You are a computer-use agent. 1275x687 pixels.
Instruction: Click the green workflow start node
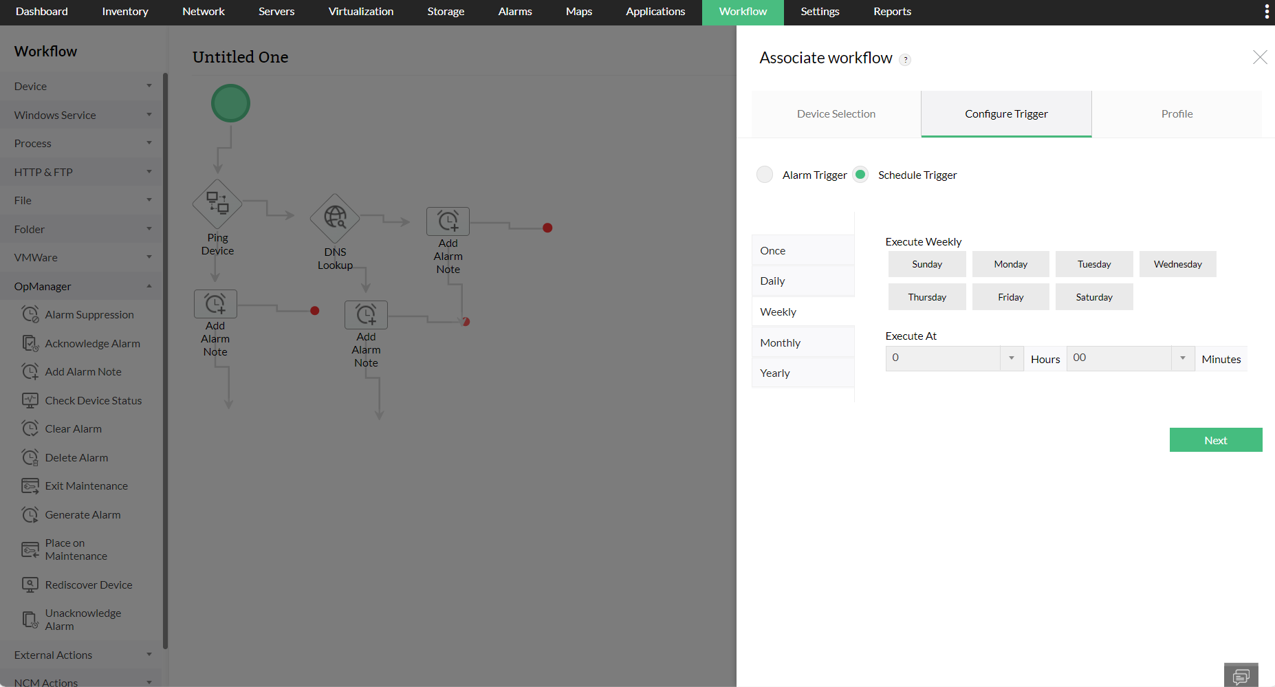coord(230,103)
